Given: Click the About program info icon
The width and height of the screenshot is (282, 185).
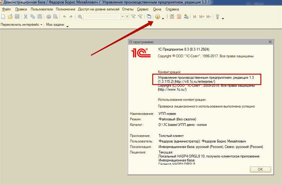Looking at the screenshot, I should pos(158,17).
